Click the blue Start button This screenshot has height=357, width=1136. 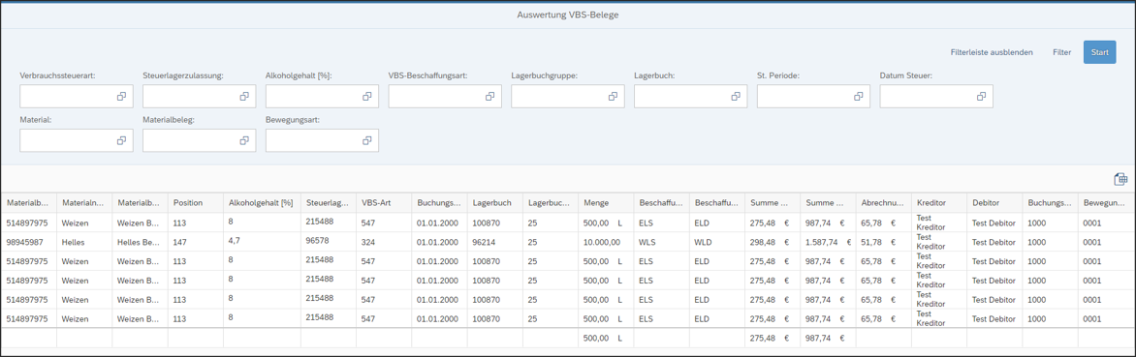click(1100, 52)
